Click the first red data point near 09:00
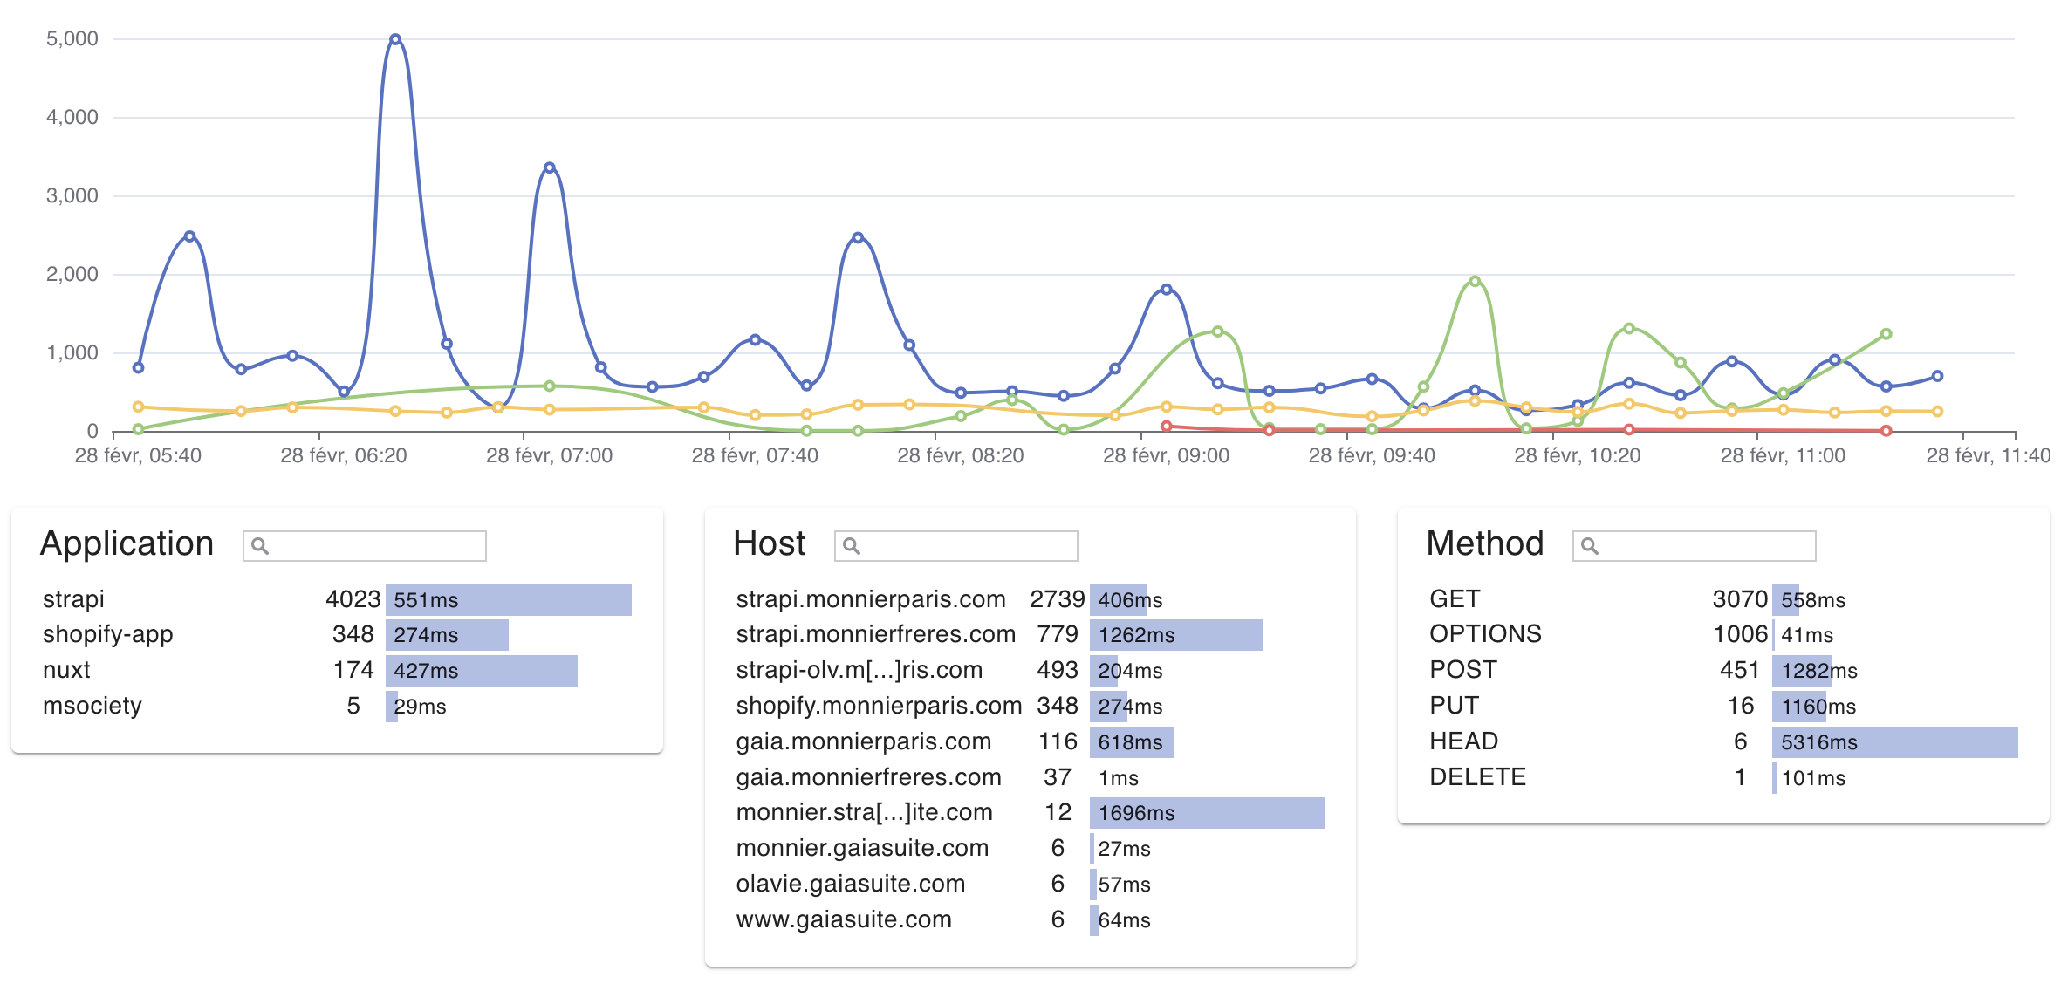Screen dimensions: 2068x984 pyautogui.click(x=1166, y=426)
